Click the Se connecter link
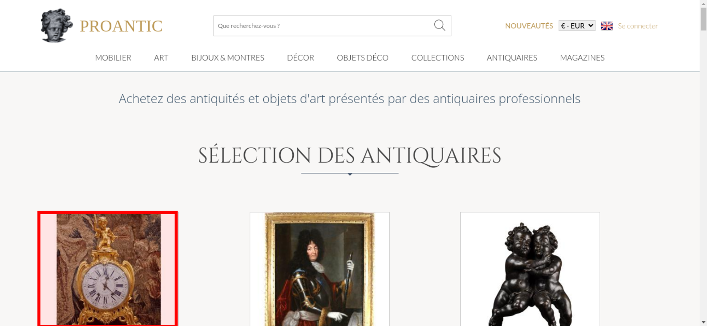707x326 pixels. (x=638, y=26)
